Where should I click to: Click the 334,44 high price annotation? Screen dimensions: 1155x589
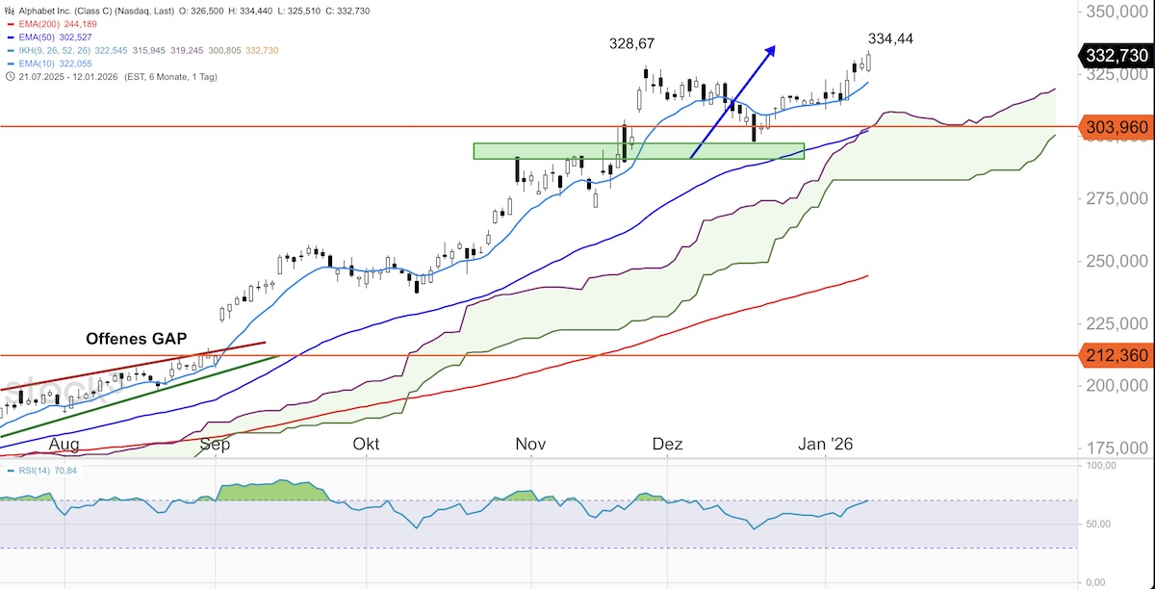[890, 39]
